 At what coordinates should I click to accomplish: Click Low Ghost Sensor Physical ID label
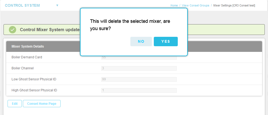[x=34, y=79]
